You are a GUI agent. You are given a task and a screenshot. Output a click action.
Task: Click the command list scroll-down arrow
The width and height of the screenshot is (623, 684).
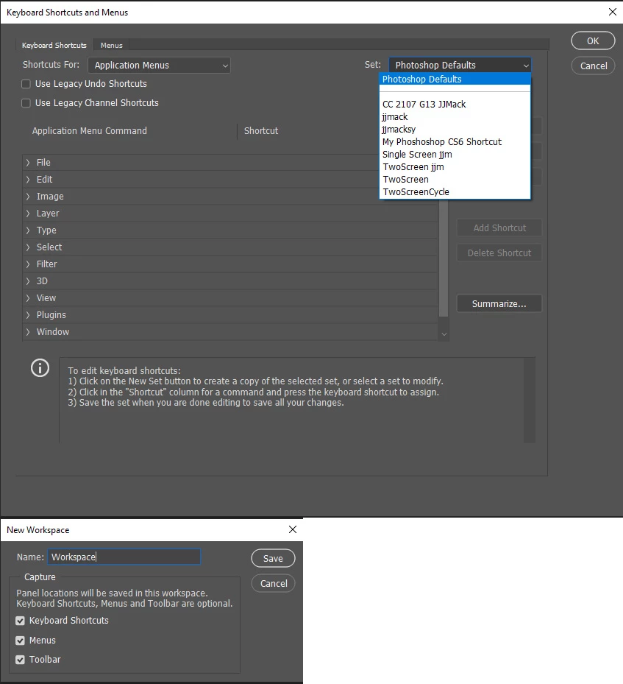pyautogui.click(x=444, y=334)
